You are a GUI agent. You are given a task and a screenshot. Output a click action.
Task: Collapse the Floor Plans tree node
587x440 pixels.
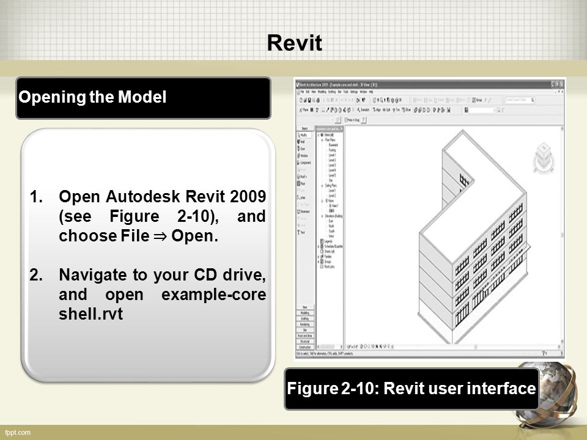322,140
